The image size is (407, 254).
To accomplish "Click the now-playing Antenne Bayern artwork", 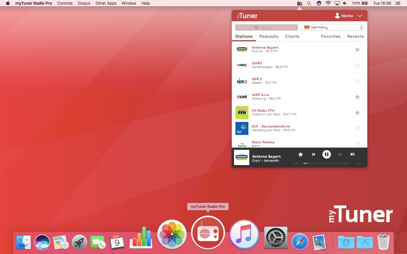I will pyautogui.click(x=242, y=157).
